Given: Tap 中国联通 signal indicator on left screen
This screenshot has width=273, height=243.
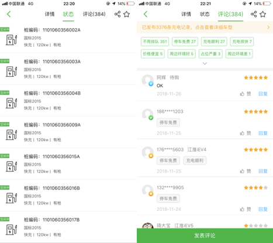Looking at the screenshot, I should click(x=13, y=4).
